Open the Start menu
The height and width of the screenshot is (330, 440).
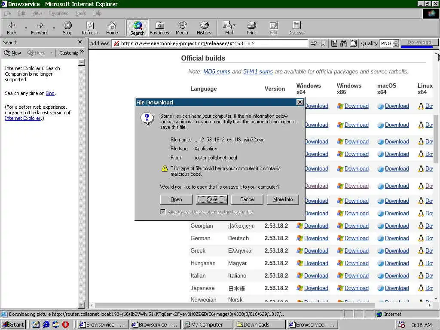click(13, 325)
